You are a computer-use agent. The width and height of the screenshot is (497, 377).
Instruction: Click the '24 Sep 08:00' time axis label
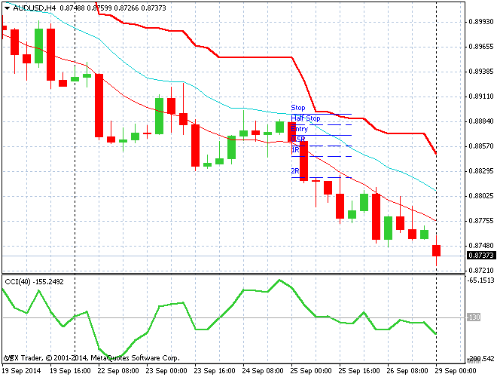pyautogui.click(x=263, y=371)
